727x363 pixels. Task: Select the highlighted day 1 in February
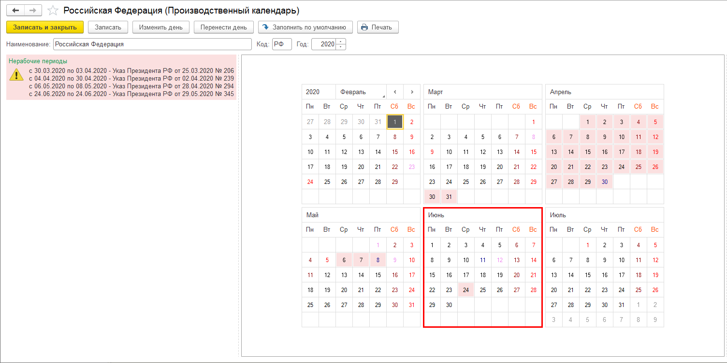(395, 122)
